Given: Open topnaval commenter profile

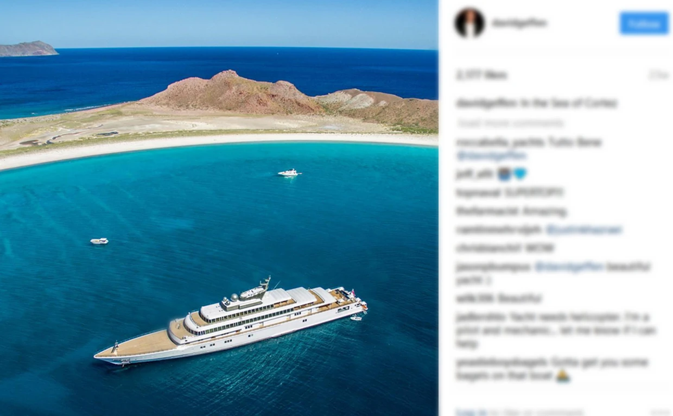Looking at the screenshot, I should tap(478, 192).
